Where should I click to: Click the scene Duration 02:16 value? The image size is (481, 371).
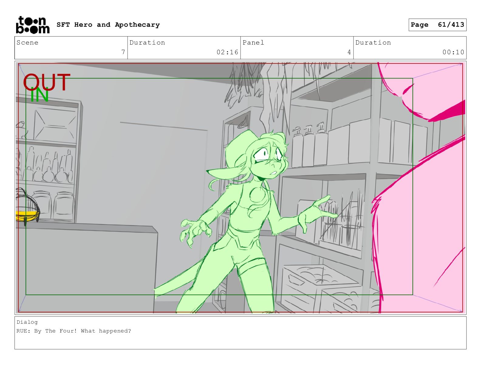tap(227, 52)
